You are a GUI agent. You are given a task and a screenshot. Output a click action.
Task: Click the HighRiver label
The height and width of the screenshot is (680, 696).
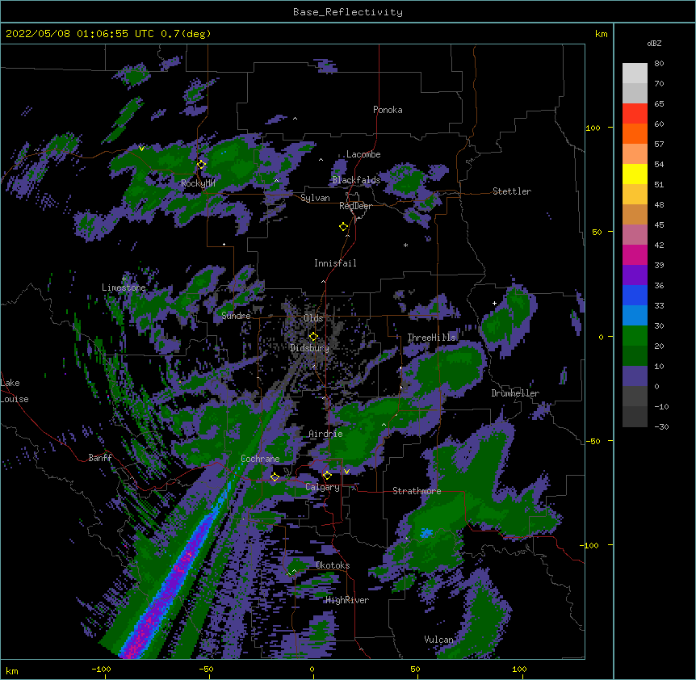(347, 600)
